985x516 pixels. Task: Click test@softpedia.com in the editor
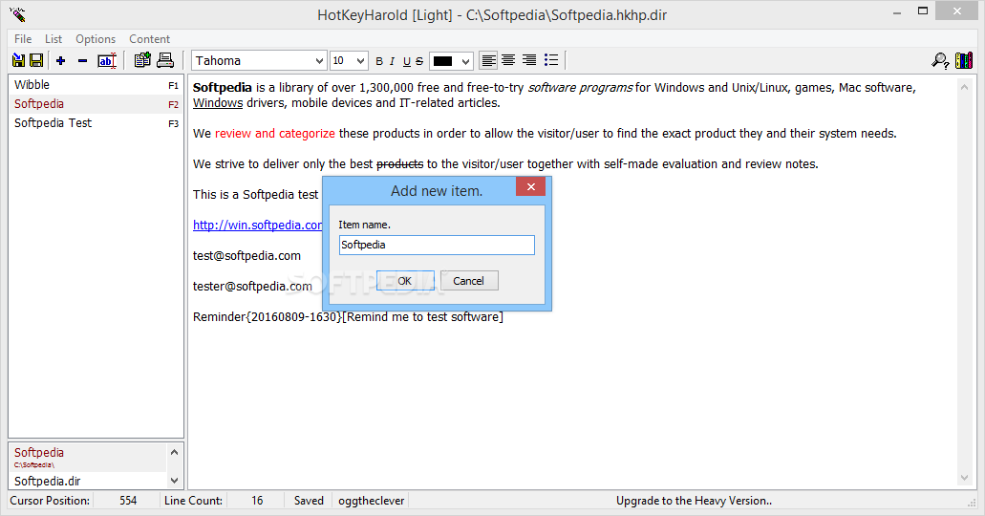(246, 256)
